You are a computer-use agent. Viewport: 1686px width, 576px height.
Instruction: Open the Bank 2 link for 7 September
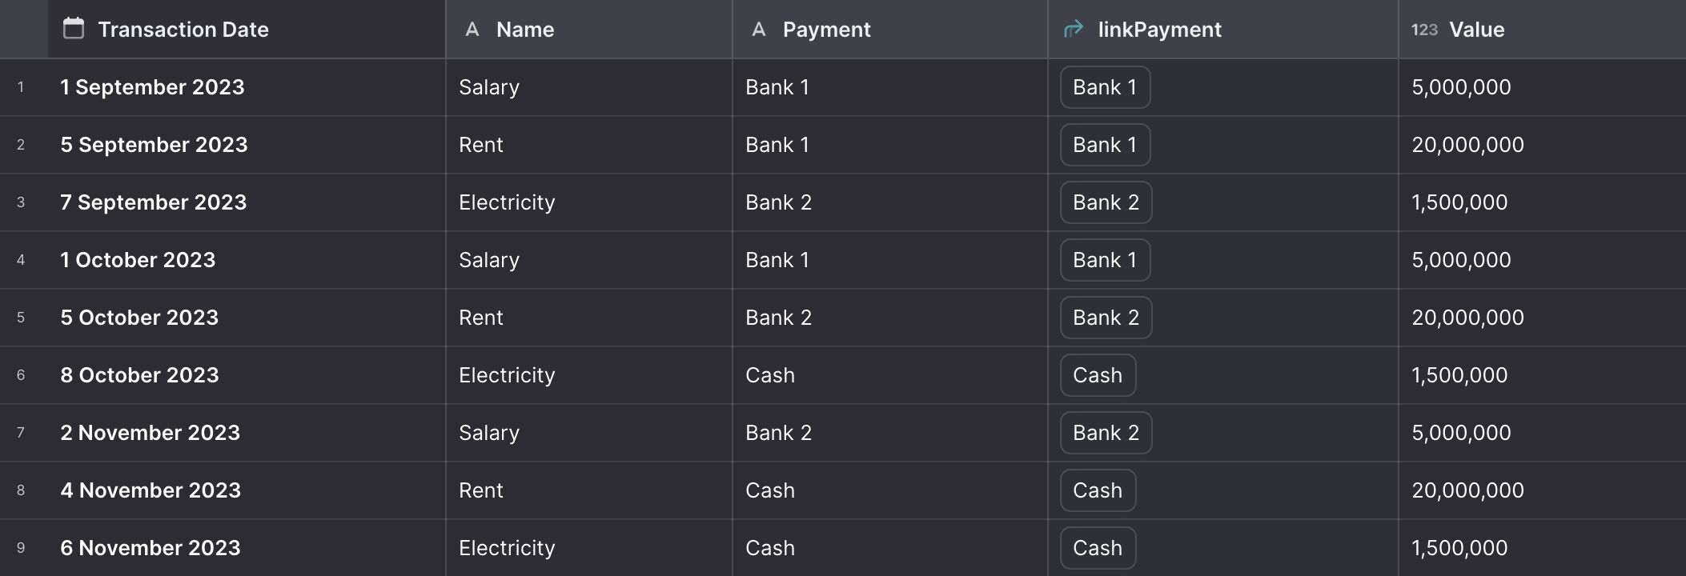point(1106,202)
